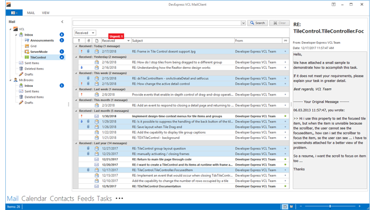Open the Deleted Items under VCL
Image resolution: width=375 pixels, height=210 pixels.
tap(34, 69)
